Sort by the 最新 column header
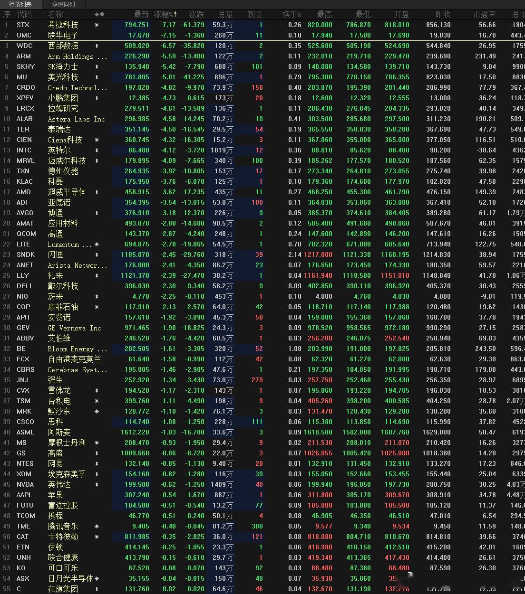 tap(141, 14)
